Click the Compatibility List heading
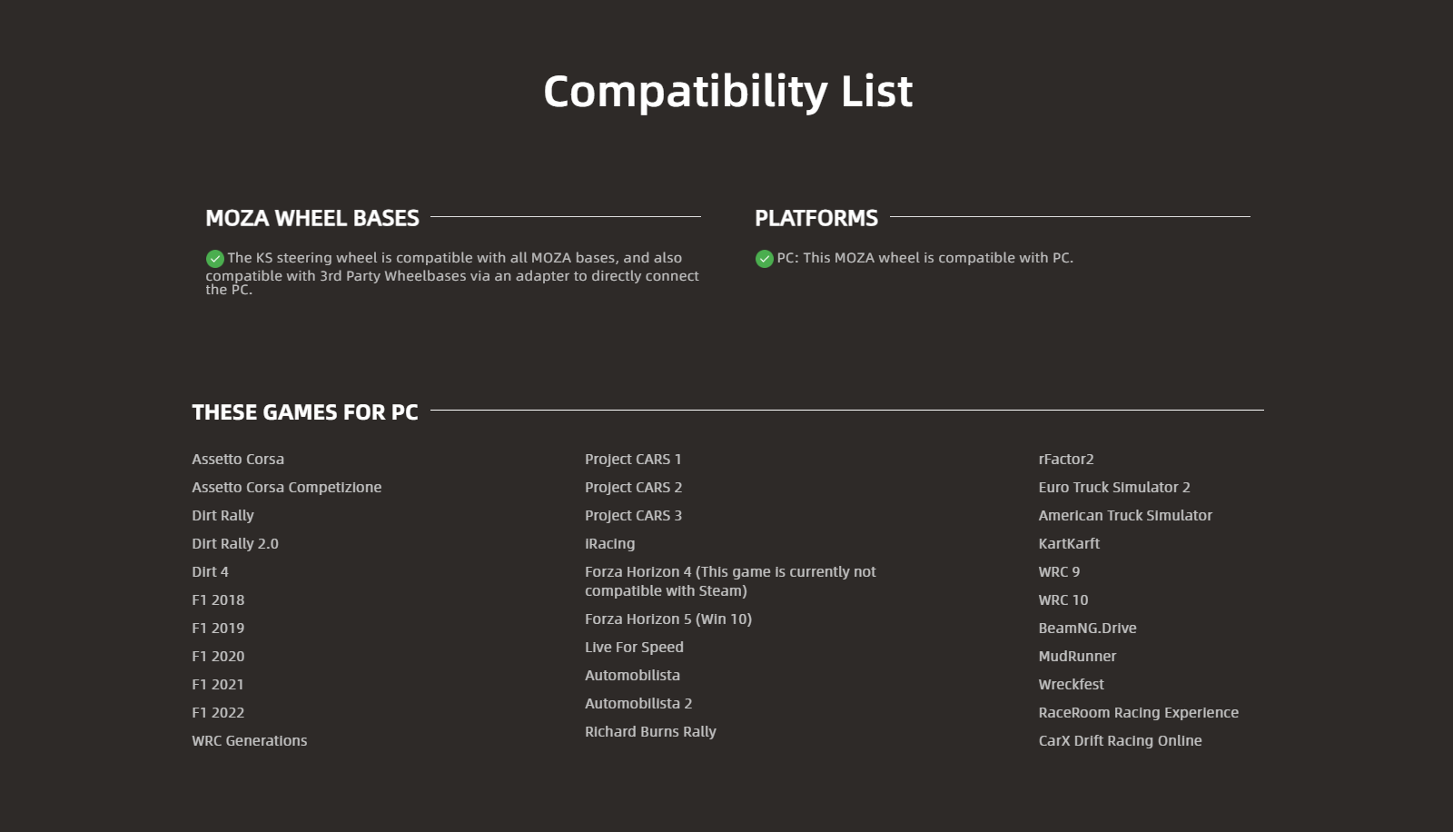The width and height of the screenshot is (1453, 832). tap(727, 92)
